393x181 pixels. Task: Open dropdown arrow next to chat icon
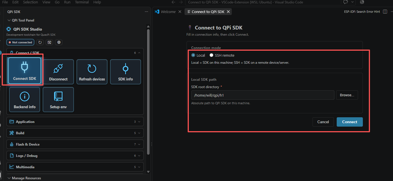pyautogui.click(x=353, y=2)
